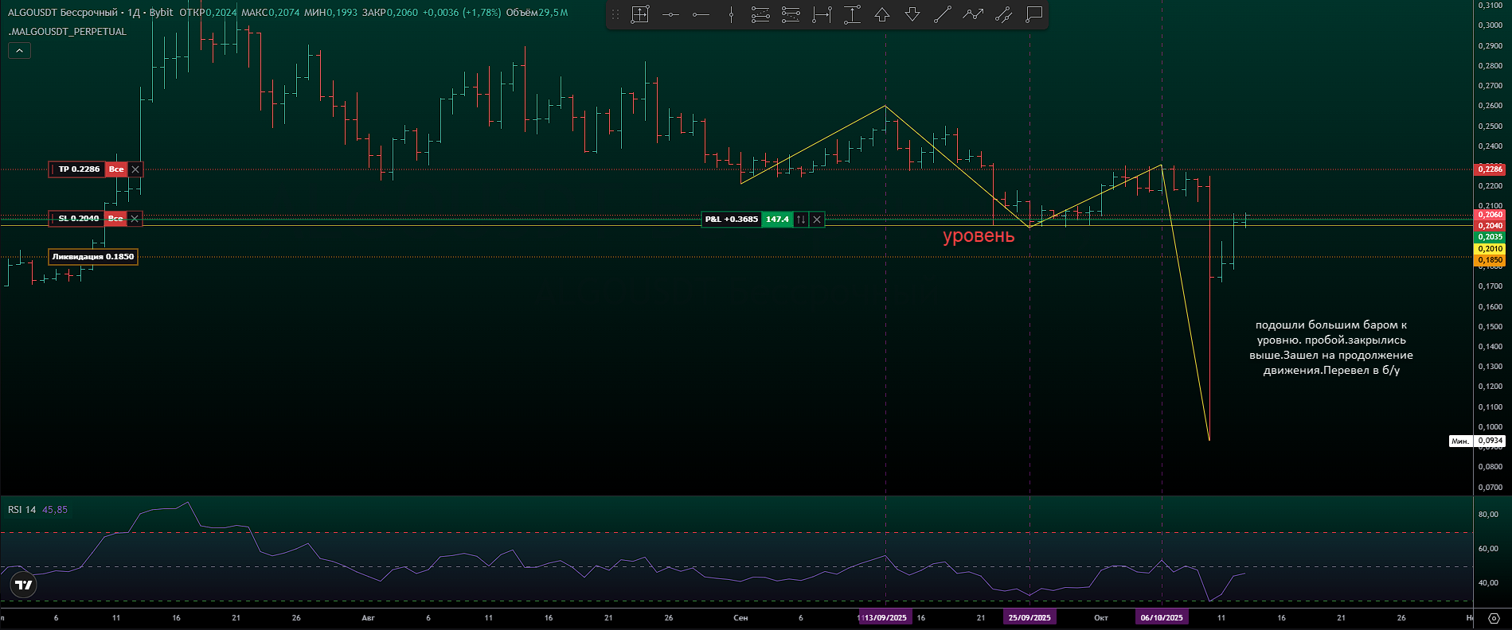The height and width of the screenshot is (630, 1512).
Task: Select the horizontal line drawing tool
Action: click(x=670, y=14)
